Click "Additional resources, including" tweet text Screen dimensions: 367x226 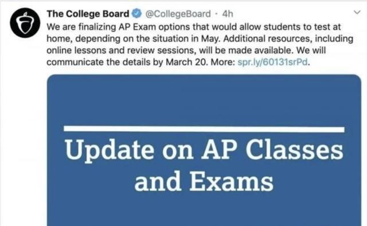coord(288,39)
